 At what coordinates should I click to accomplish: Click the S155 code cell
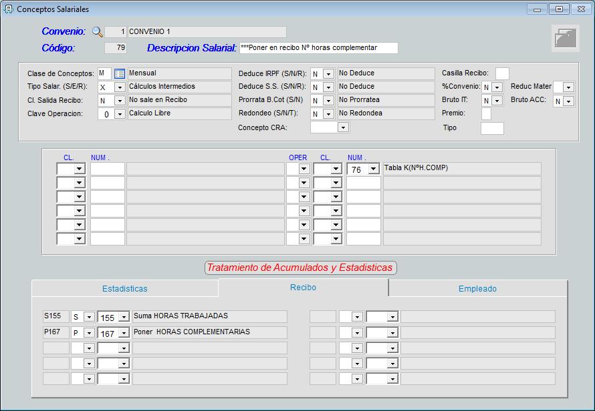(55, 316)
